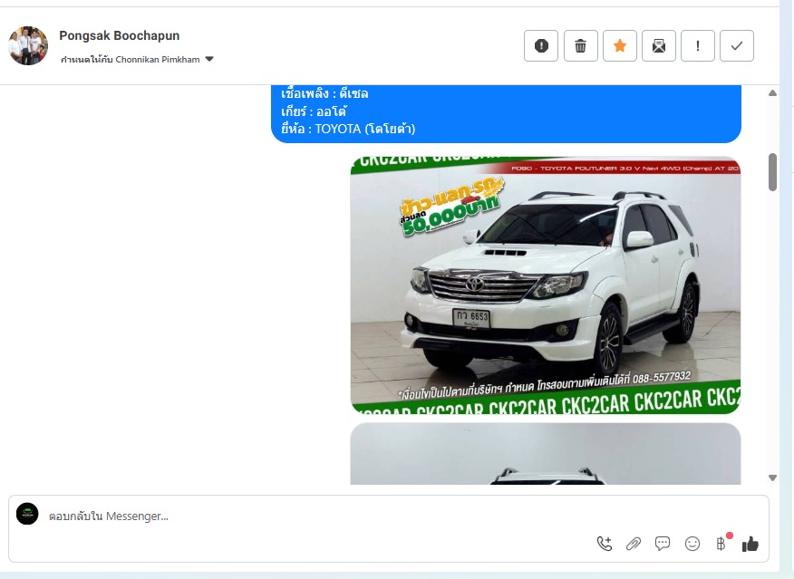This screenshot has height=579, width=794.
Task: Click the scrollbar up arrow in the chat
Action: click(772, 93)
